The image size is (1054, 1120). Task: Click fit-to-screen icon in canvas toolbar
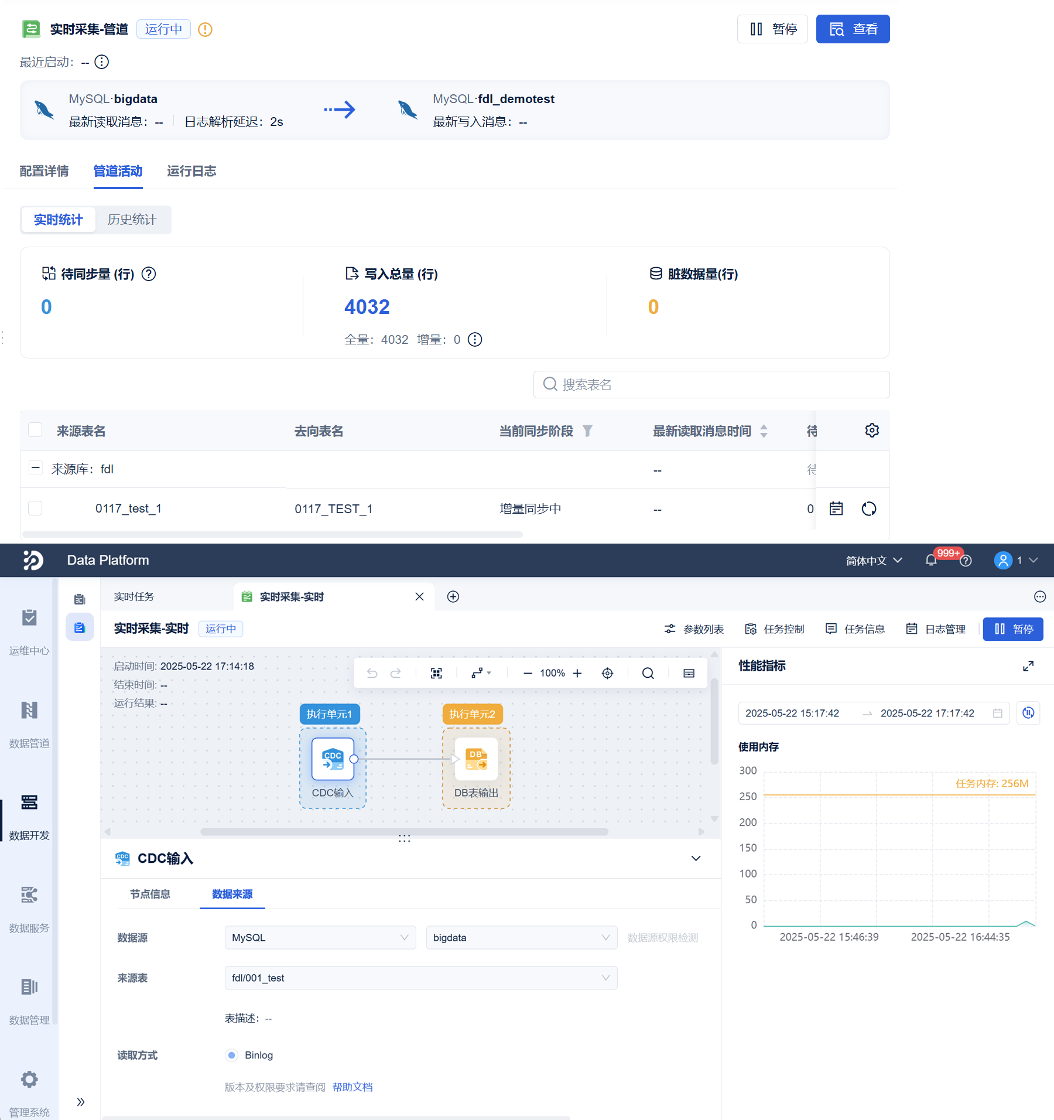(x=436, y=673)
